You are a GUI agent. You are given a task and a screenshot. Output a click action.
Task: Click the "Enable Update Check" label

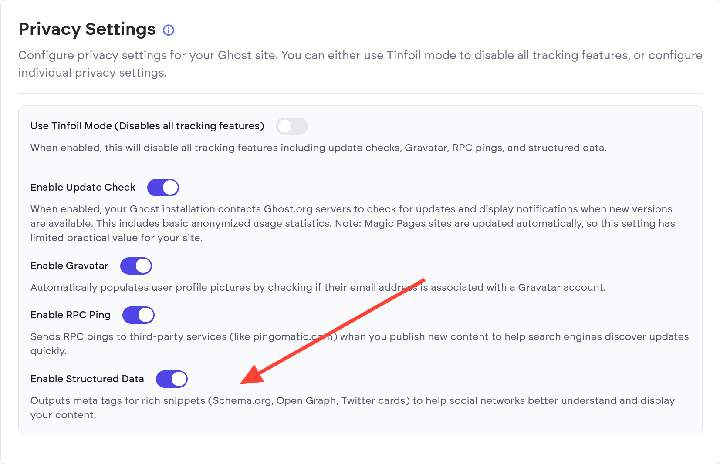coord(83,188)
